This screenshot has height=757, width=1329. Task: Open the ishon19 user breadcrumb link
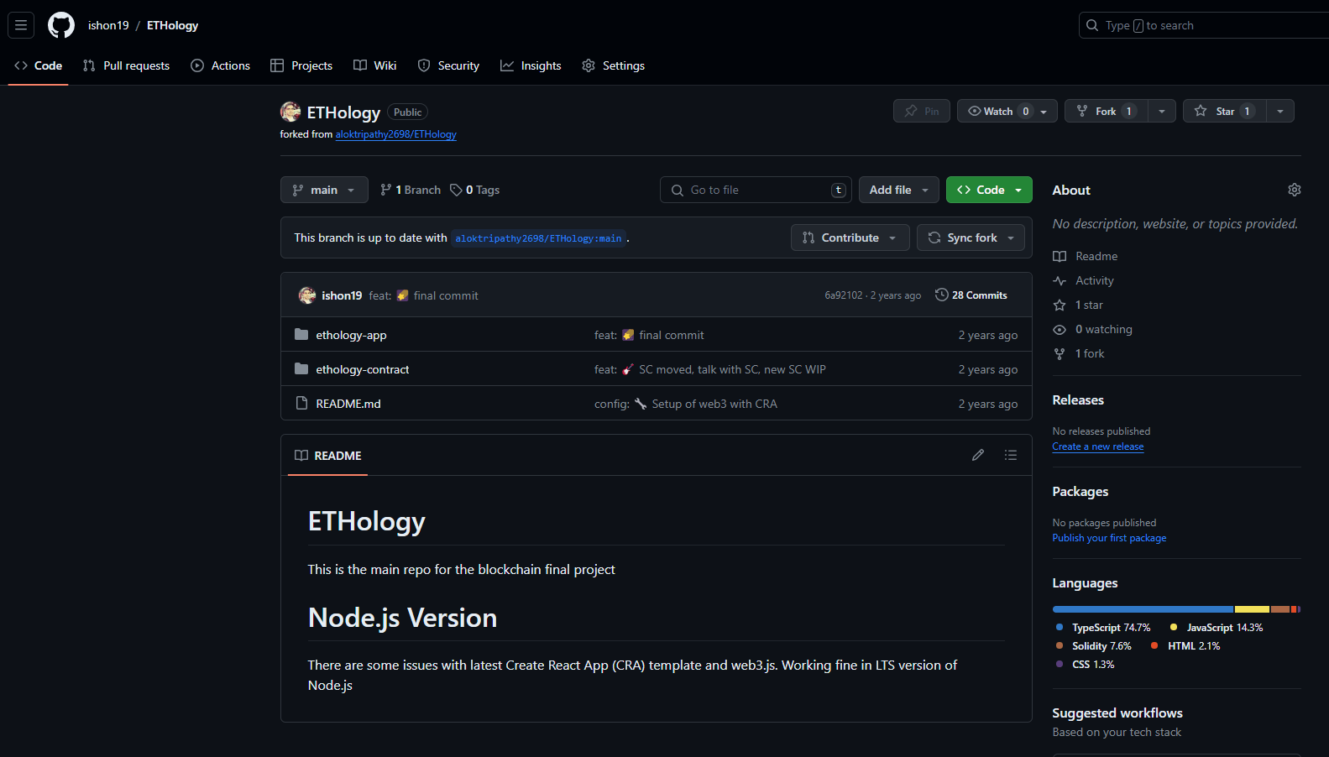coord(108,25)
